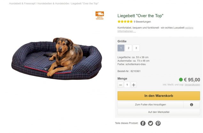Increase quantity with plus button

click(134, 85)
